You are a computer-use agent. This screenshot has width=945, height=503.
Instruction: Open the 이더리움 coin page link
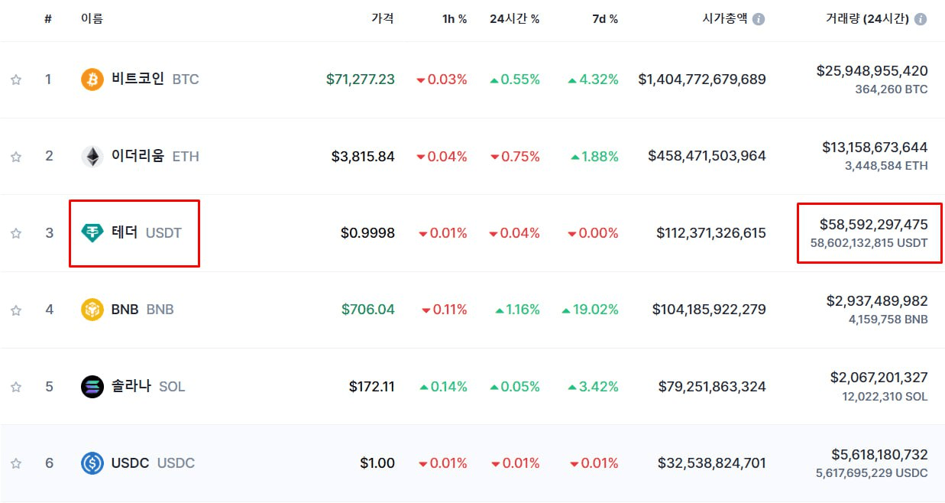click(x=138, y=156)
